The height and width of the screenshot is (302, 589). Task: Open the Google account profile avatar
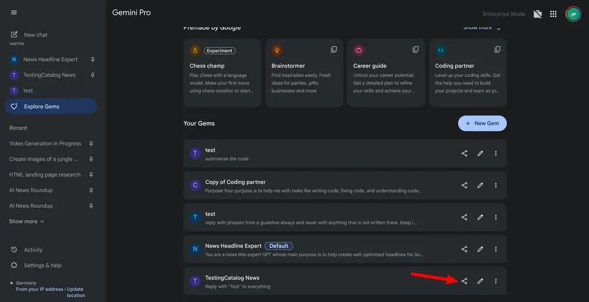coord(573,14)
